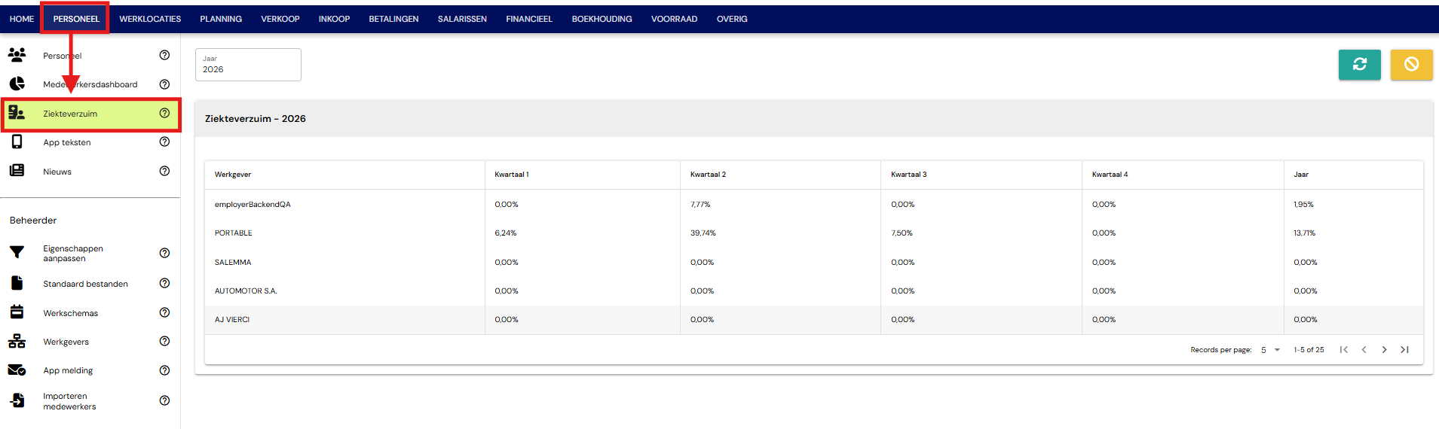Click the green refresh icon button
The height and width of the screenshot is (429, 1439).
point(1359,65)
